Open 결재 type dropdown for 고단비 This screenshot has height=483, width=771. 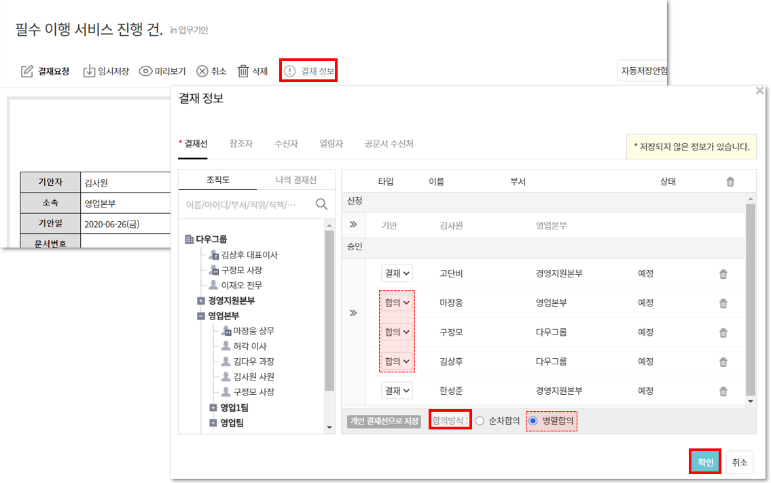(397, 273)
